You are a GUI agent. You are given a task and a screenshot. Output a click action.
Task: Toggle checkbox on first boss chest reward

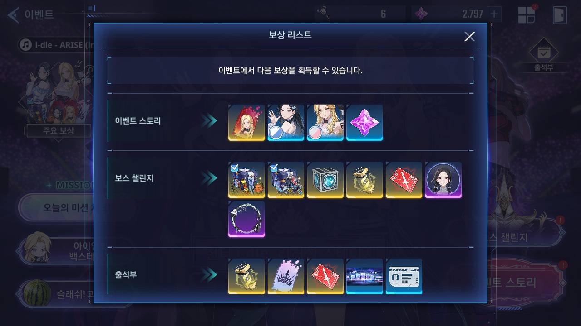[235, 168]
